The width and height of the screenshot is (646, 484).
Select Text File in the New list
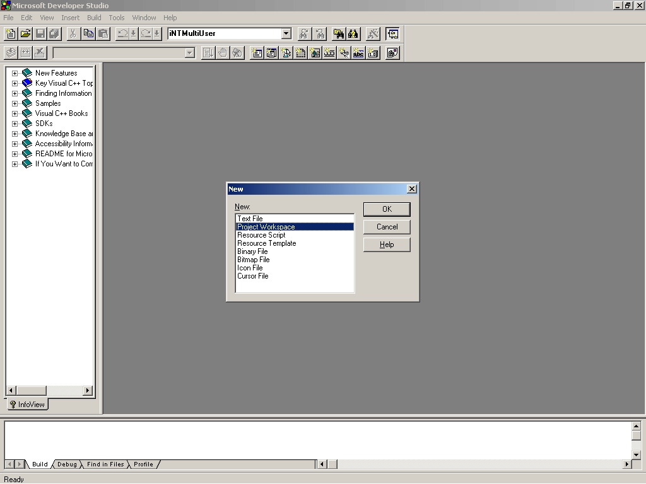pos(295,219)
